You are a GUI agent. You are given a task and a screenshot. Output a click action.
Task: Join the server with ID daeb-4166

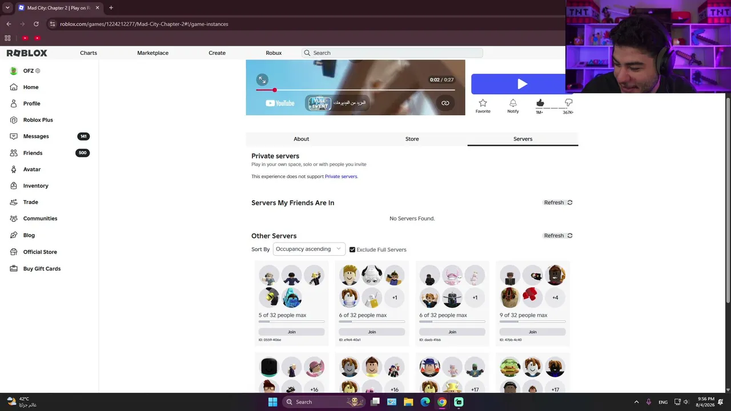[x=452, y=332]
